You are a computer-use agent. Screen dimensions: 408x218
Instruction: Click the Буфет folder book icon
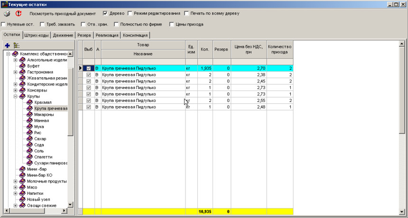click(22, 66)
